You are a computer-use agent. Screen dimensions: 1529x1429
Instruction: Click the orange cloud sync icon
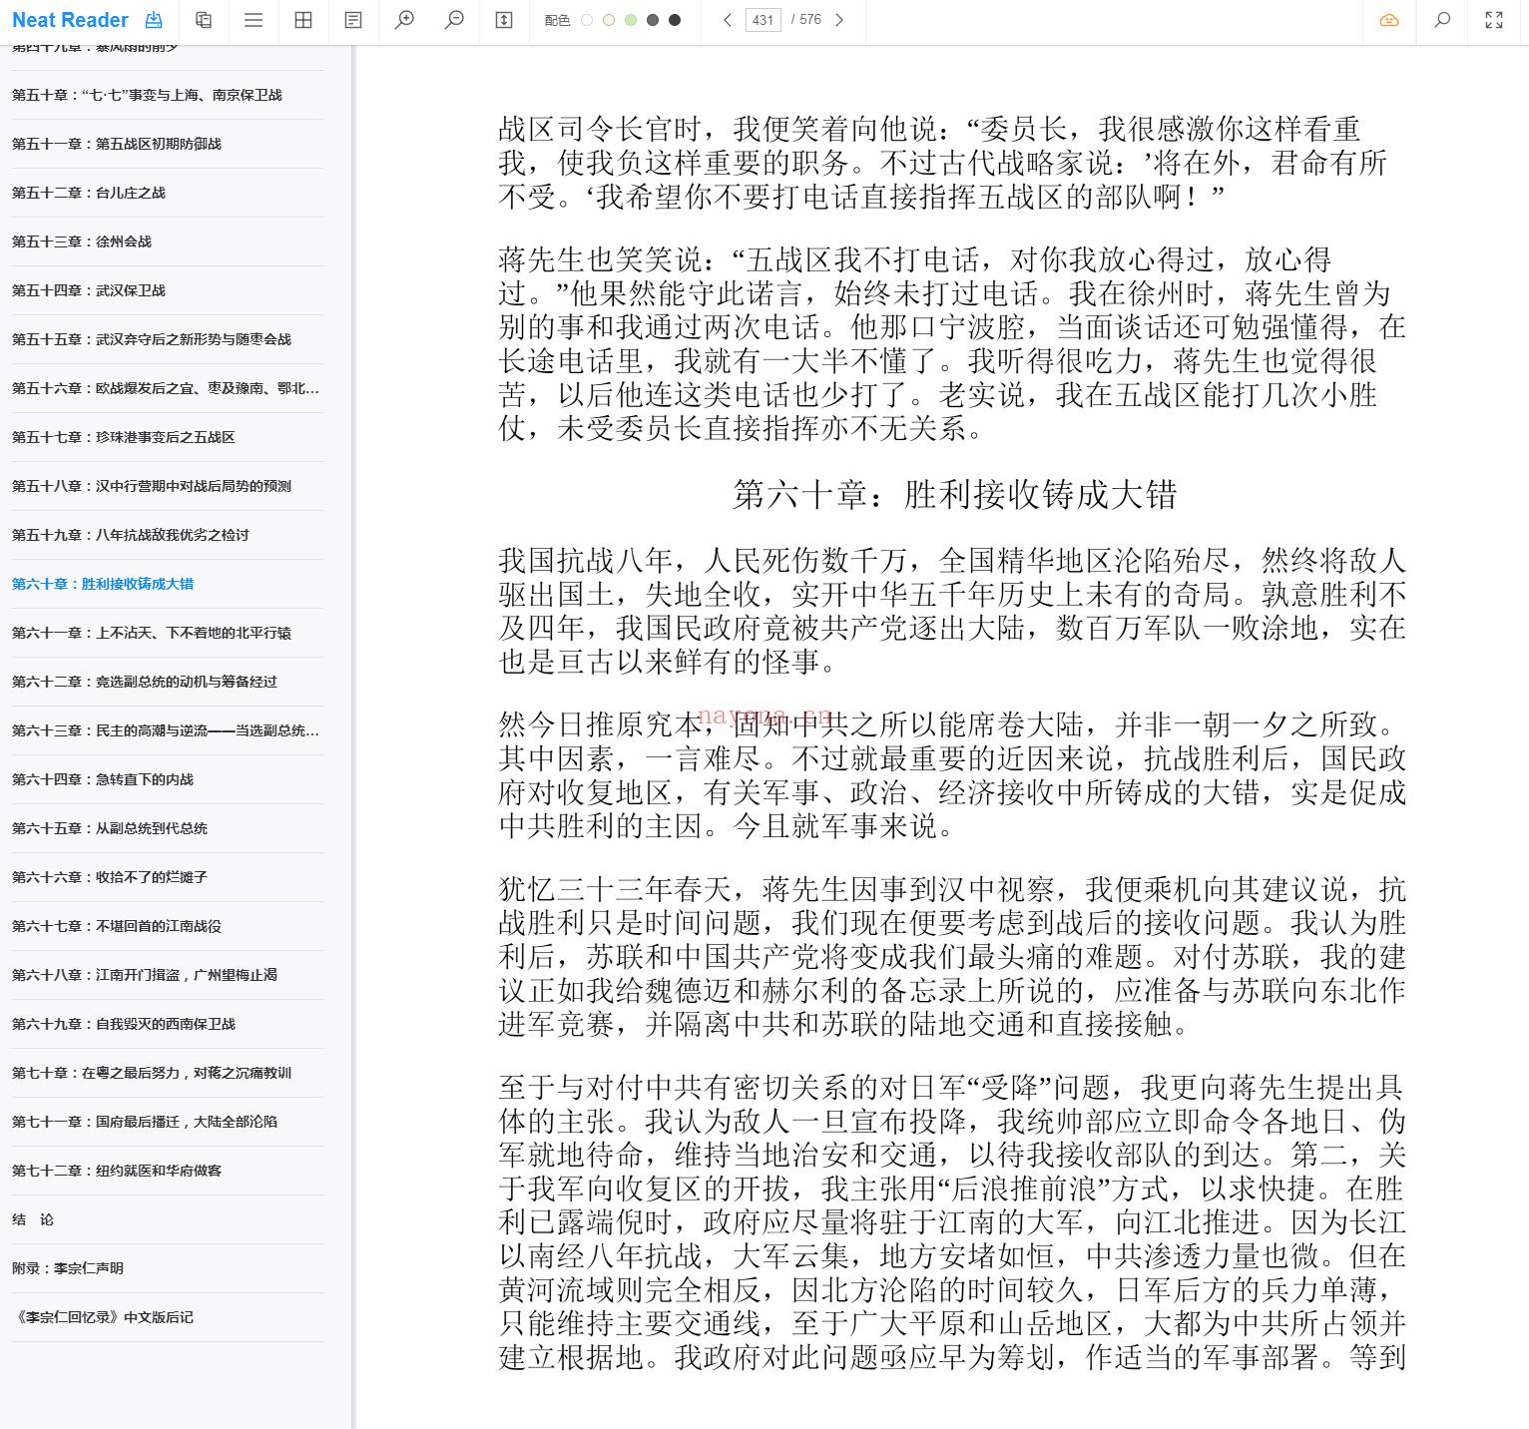[1389, 20]
